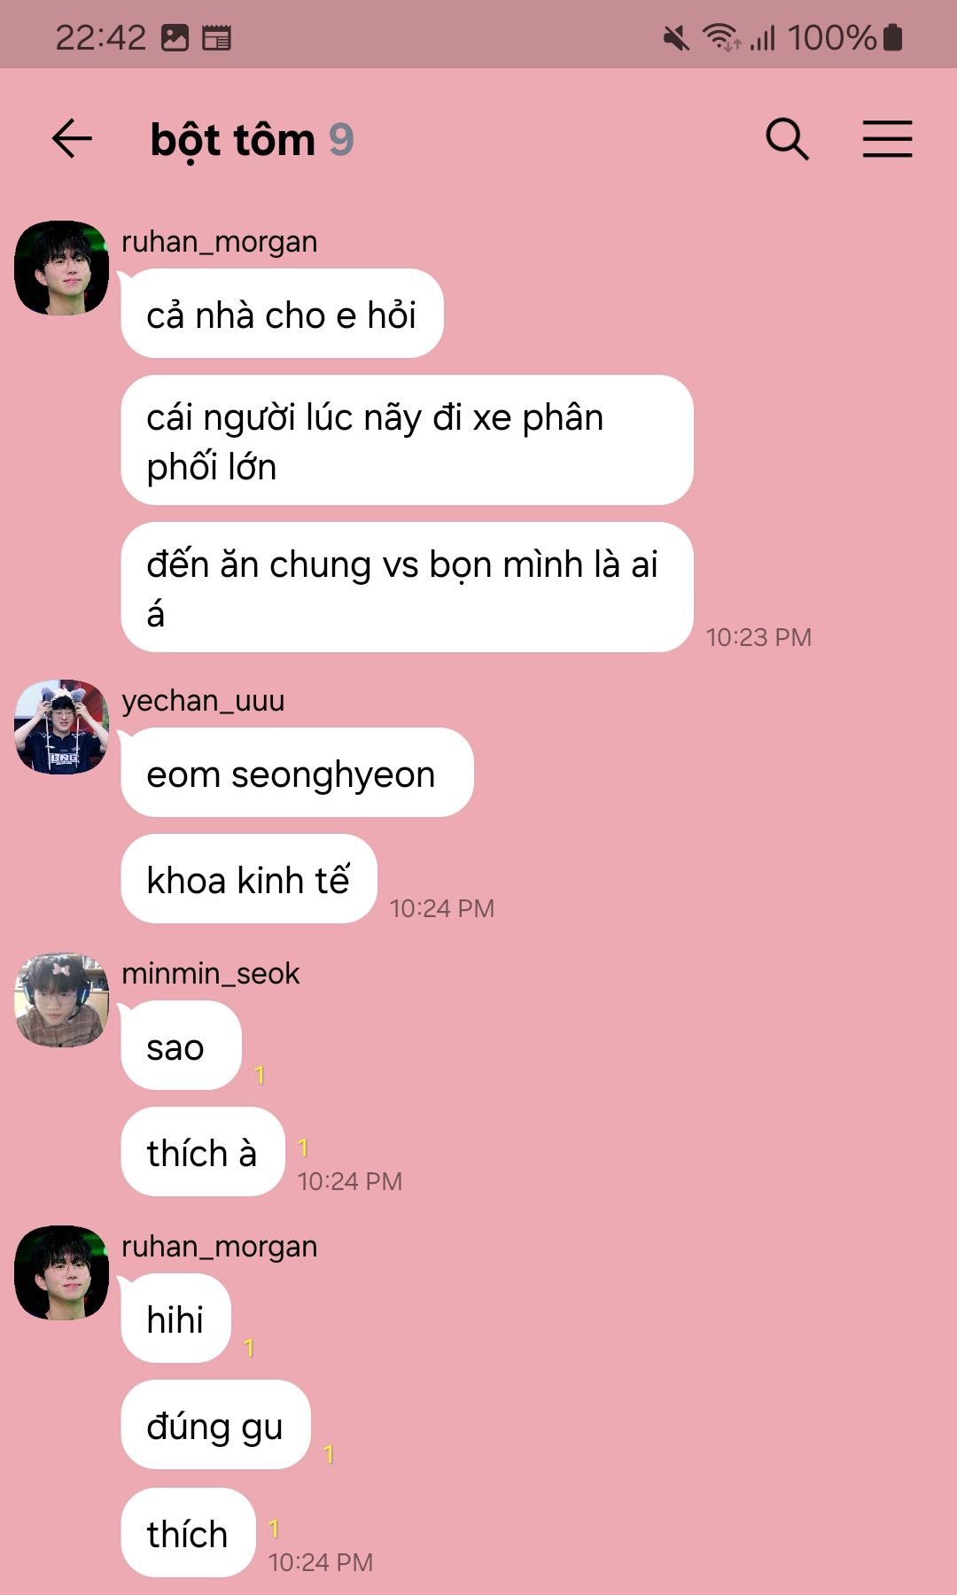Tap the calendar notification icon
This screenshot has width=957, height=1595.
pyautogui.click(x=216, y=38)
